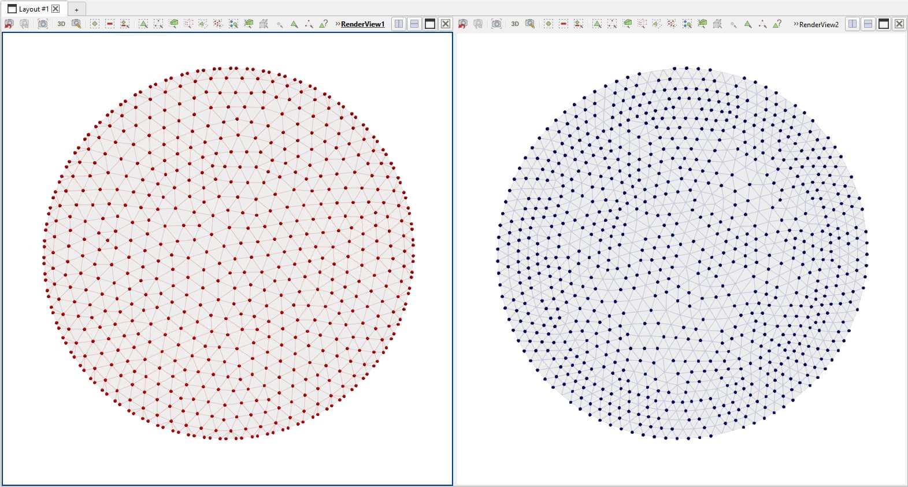
Task: Capture screenshot of RenderView2
Action: [x=496, y=24]
